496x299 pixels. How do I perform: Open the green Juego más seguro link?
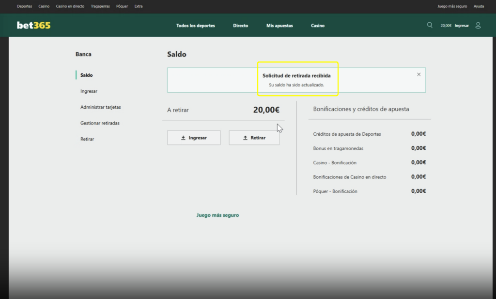point(217,215)
